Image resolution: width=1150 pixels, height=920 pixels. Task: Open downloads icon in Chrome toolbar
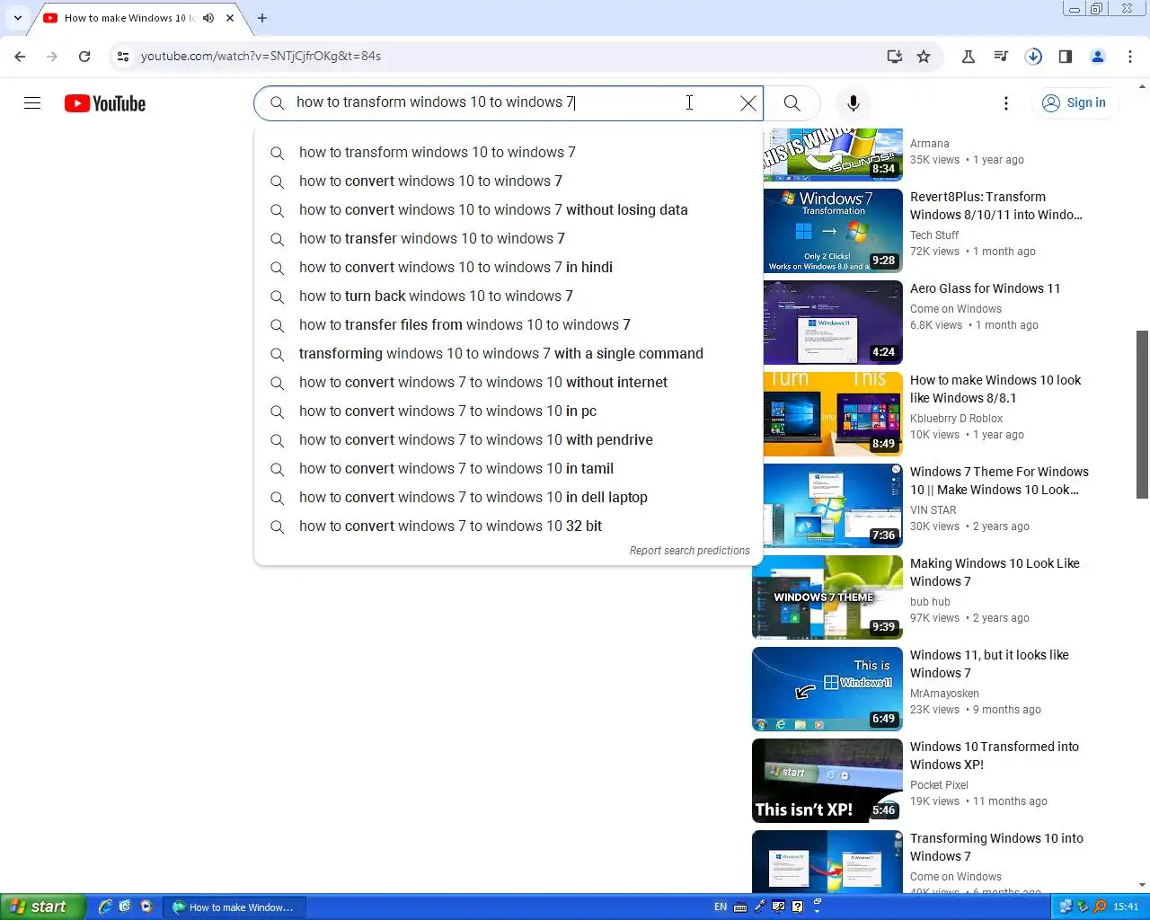coord(1033,56)
